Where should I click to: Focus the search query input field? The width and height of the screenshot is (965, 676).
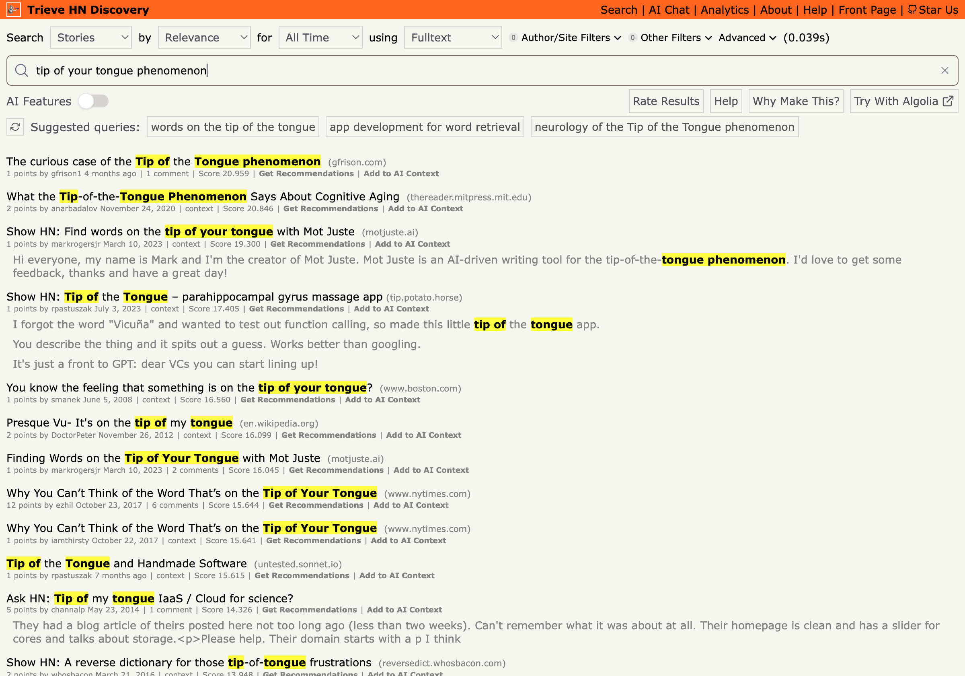(x=482, y=70)
